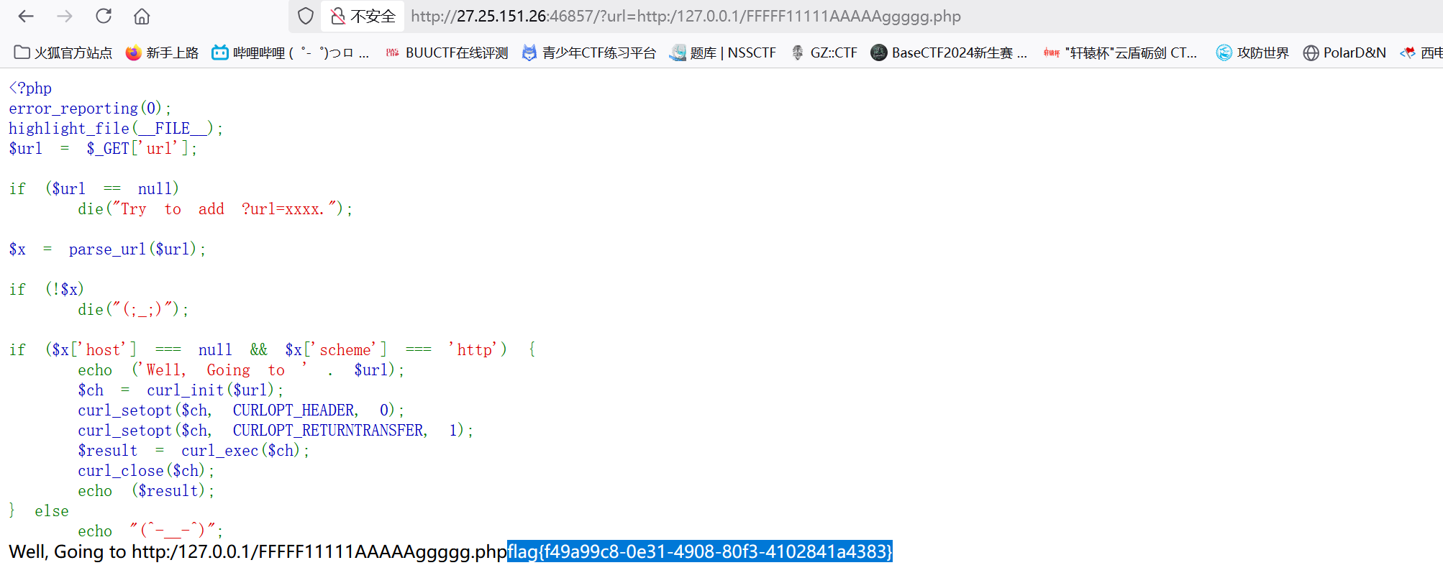Open the 哔哩哔哩 bookmark
1443x578 pixels.
click(290, 52)
